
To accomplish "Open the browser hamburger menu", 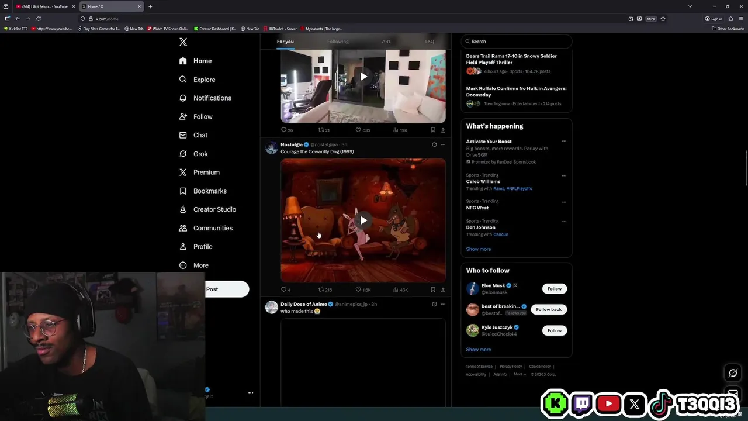I will tap(741, 19).
